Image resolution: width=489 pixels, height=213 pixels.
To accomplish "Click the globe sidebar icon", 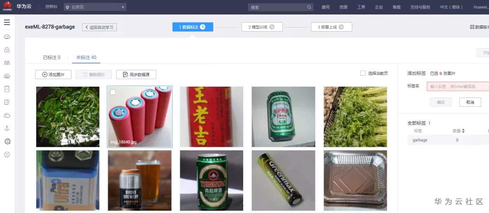I will 7,142.
